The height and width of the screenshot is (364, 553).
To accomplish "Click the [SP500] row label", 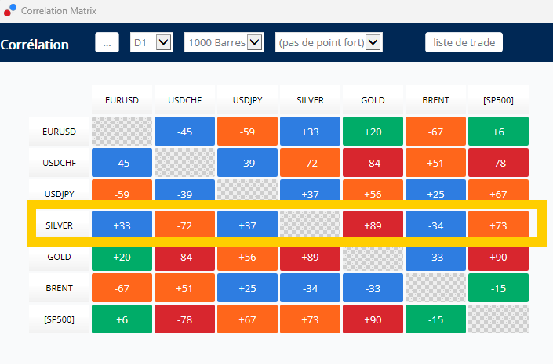I will 60,319.
